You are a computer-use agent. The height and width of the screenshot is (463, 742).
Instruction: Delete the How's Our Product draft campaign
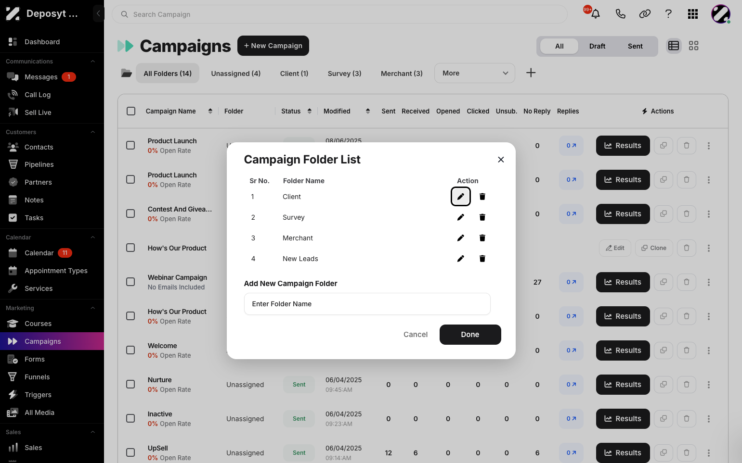(x=687, y=248)
